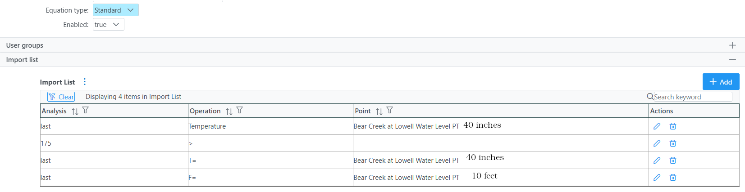Filter the Analysis column
The width and height of the screenshot is (745, 192).
coord(86,111)
